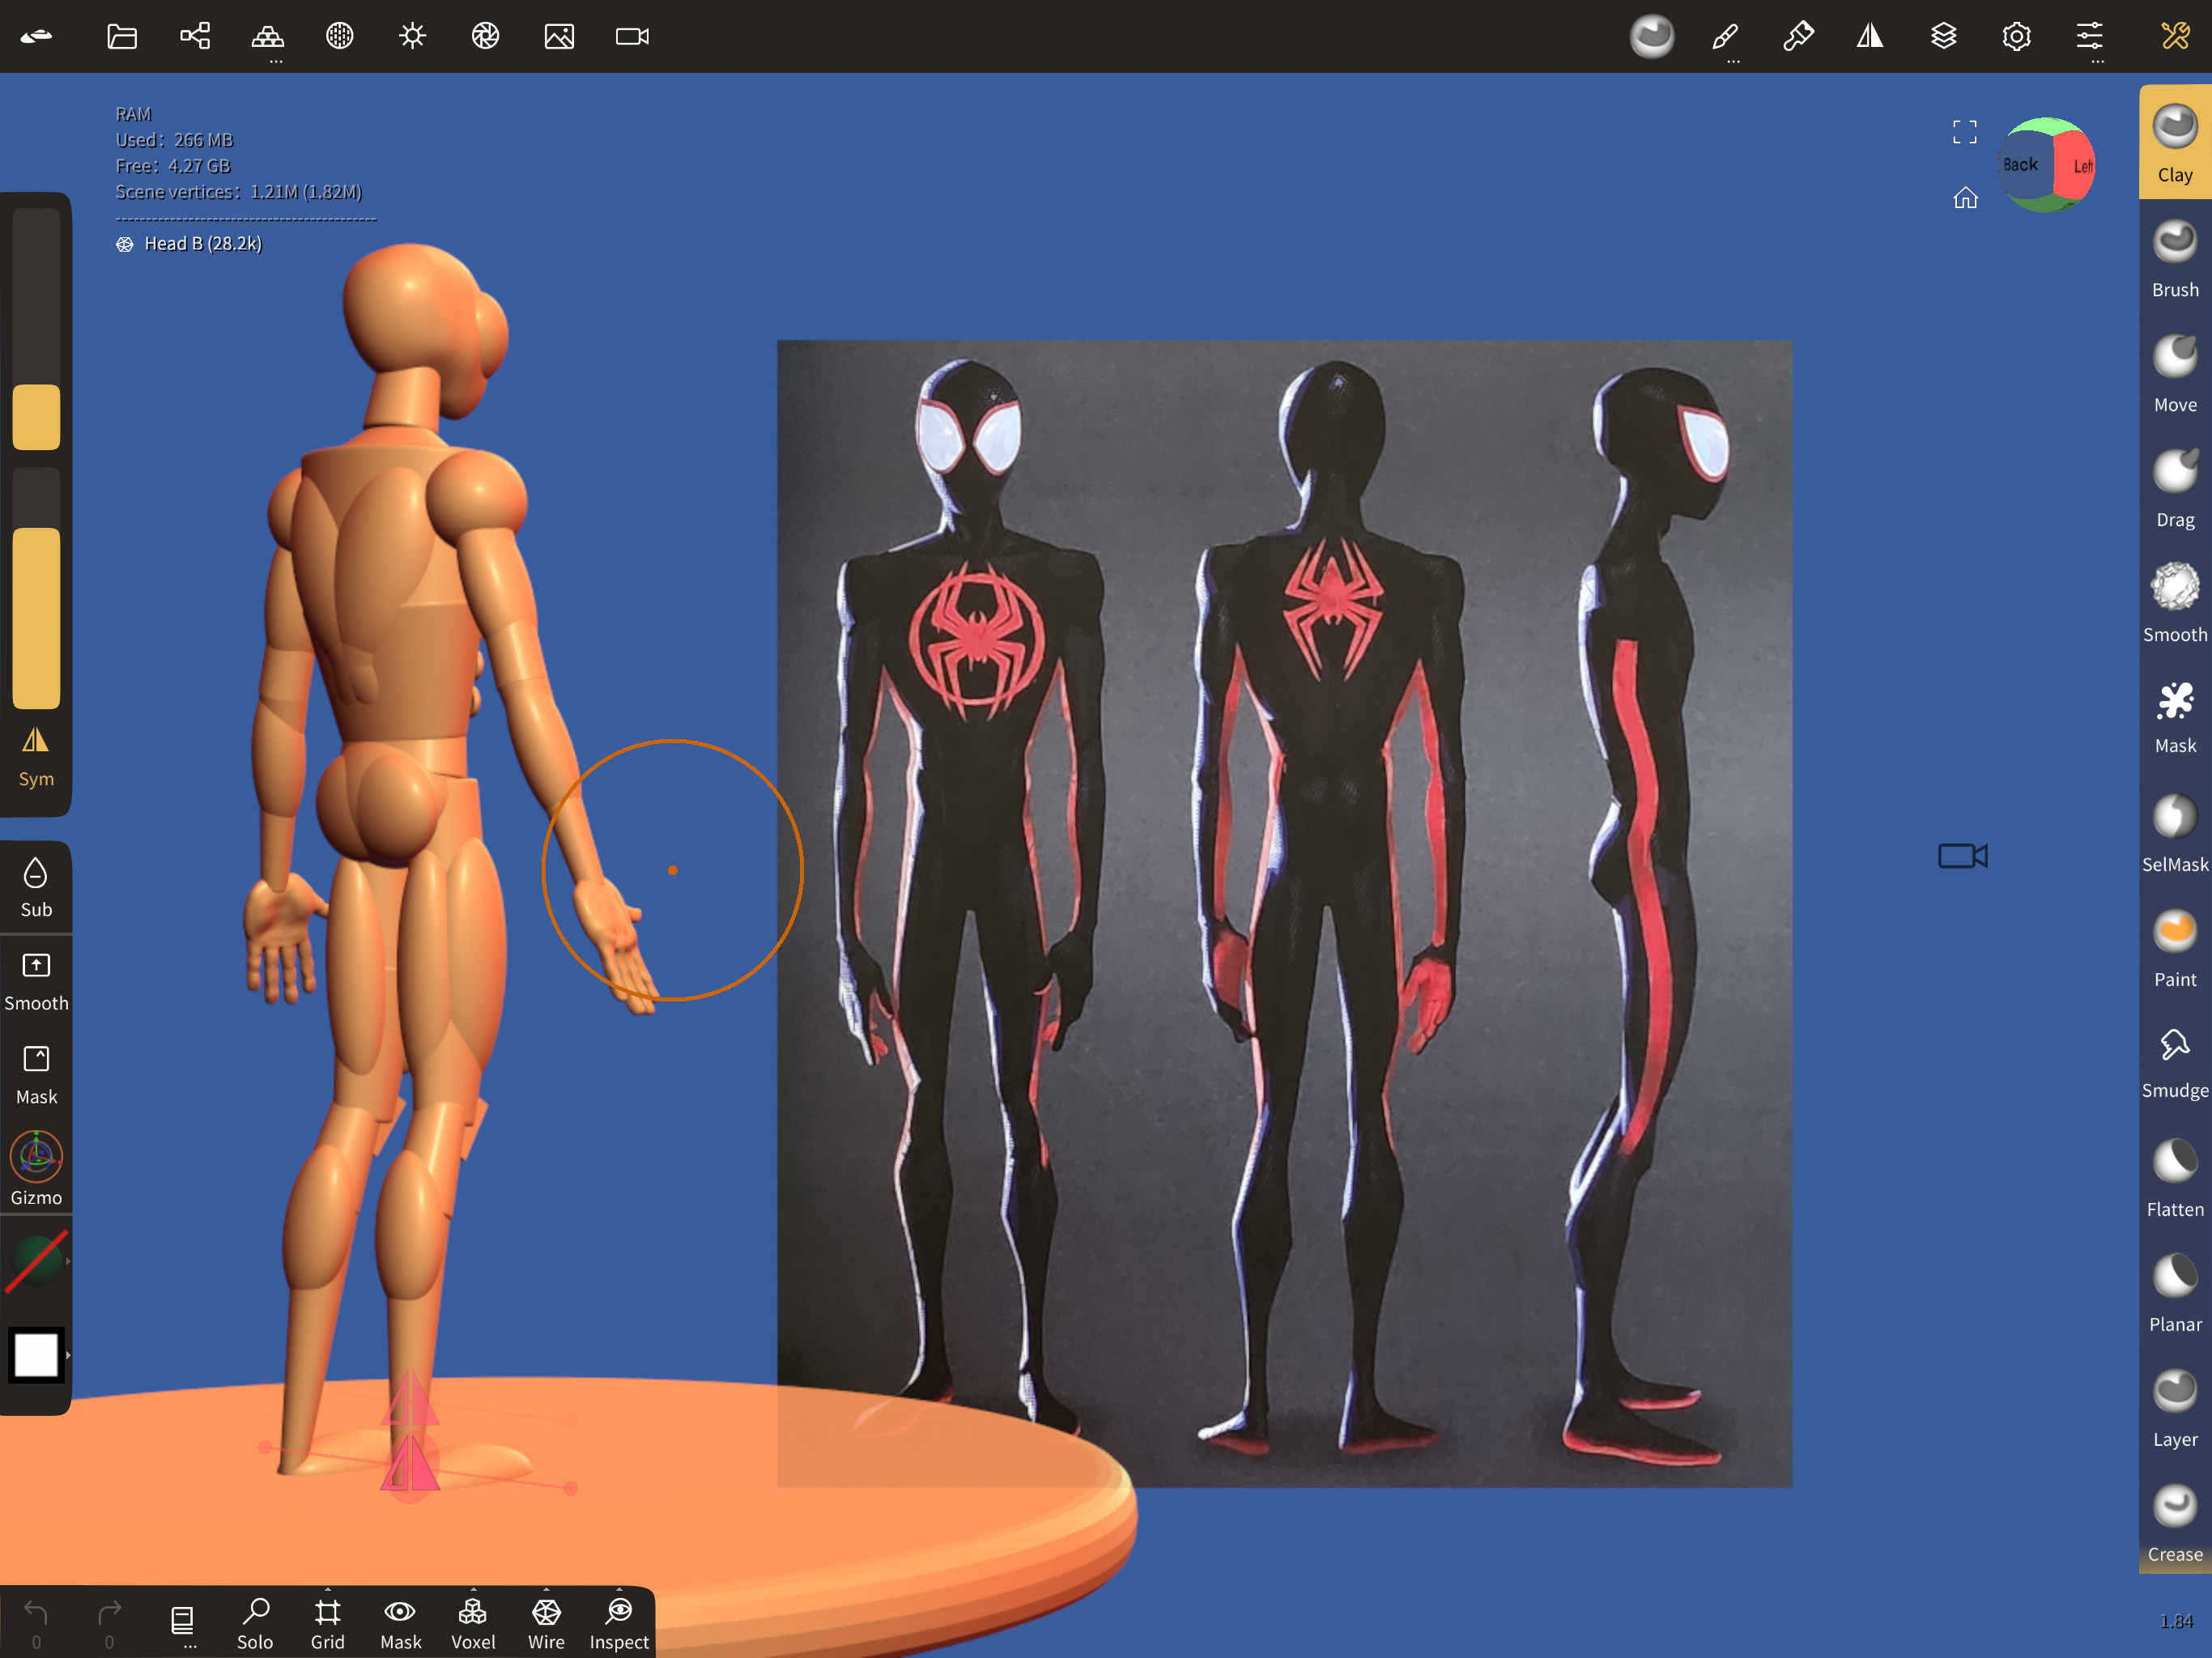The height and width of the screenshot is (1658, 2212).
Task: Open the Tools wrench menu
Action: [2175, 37]
